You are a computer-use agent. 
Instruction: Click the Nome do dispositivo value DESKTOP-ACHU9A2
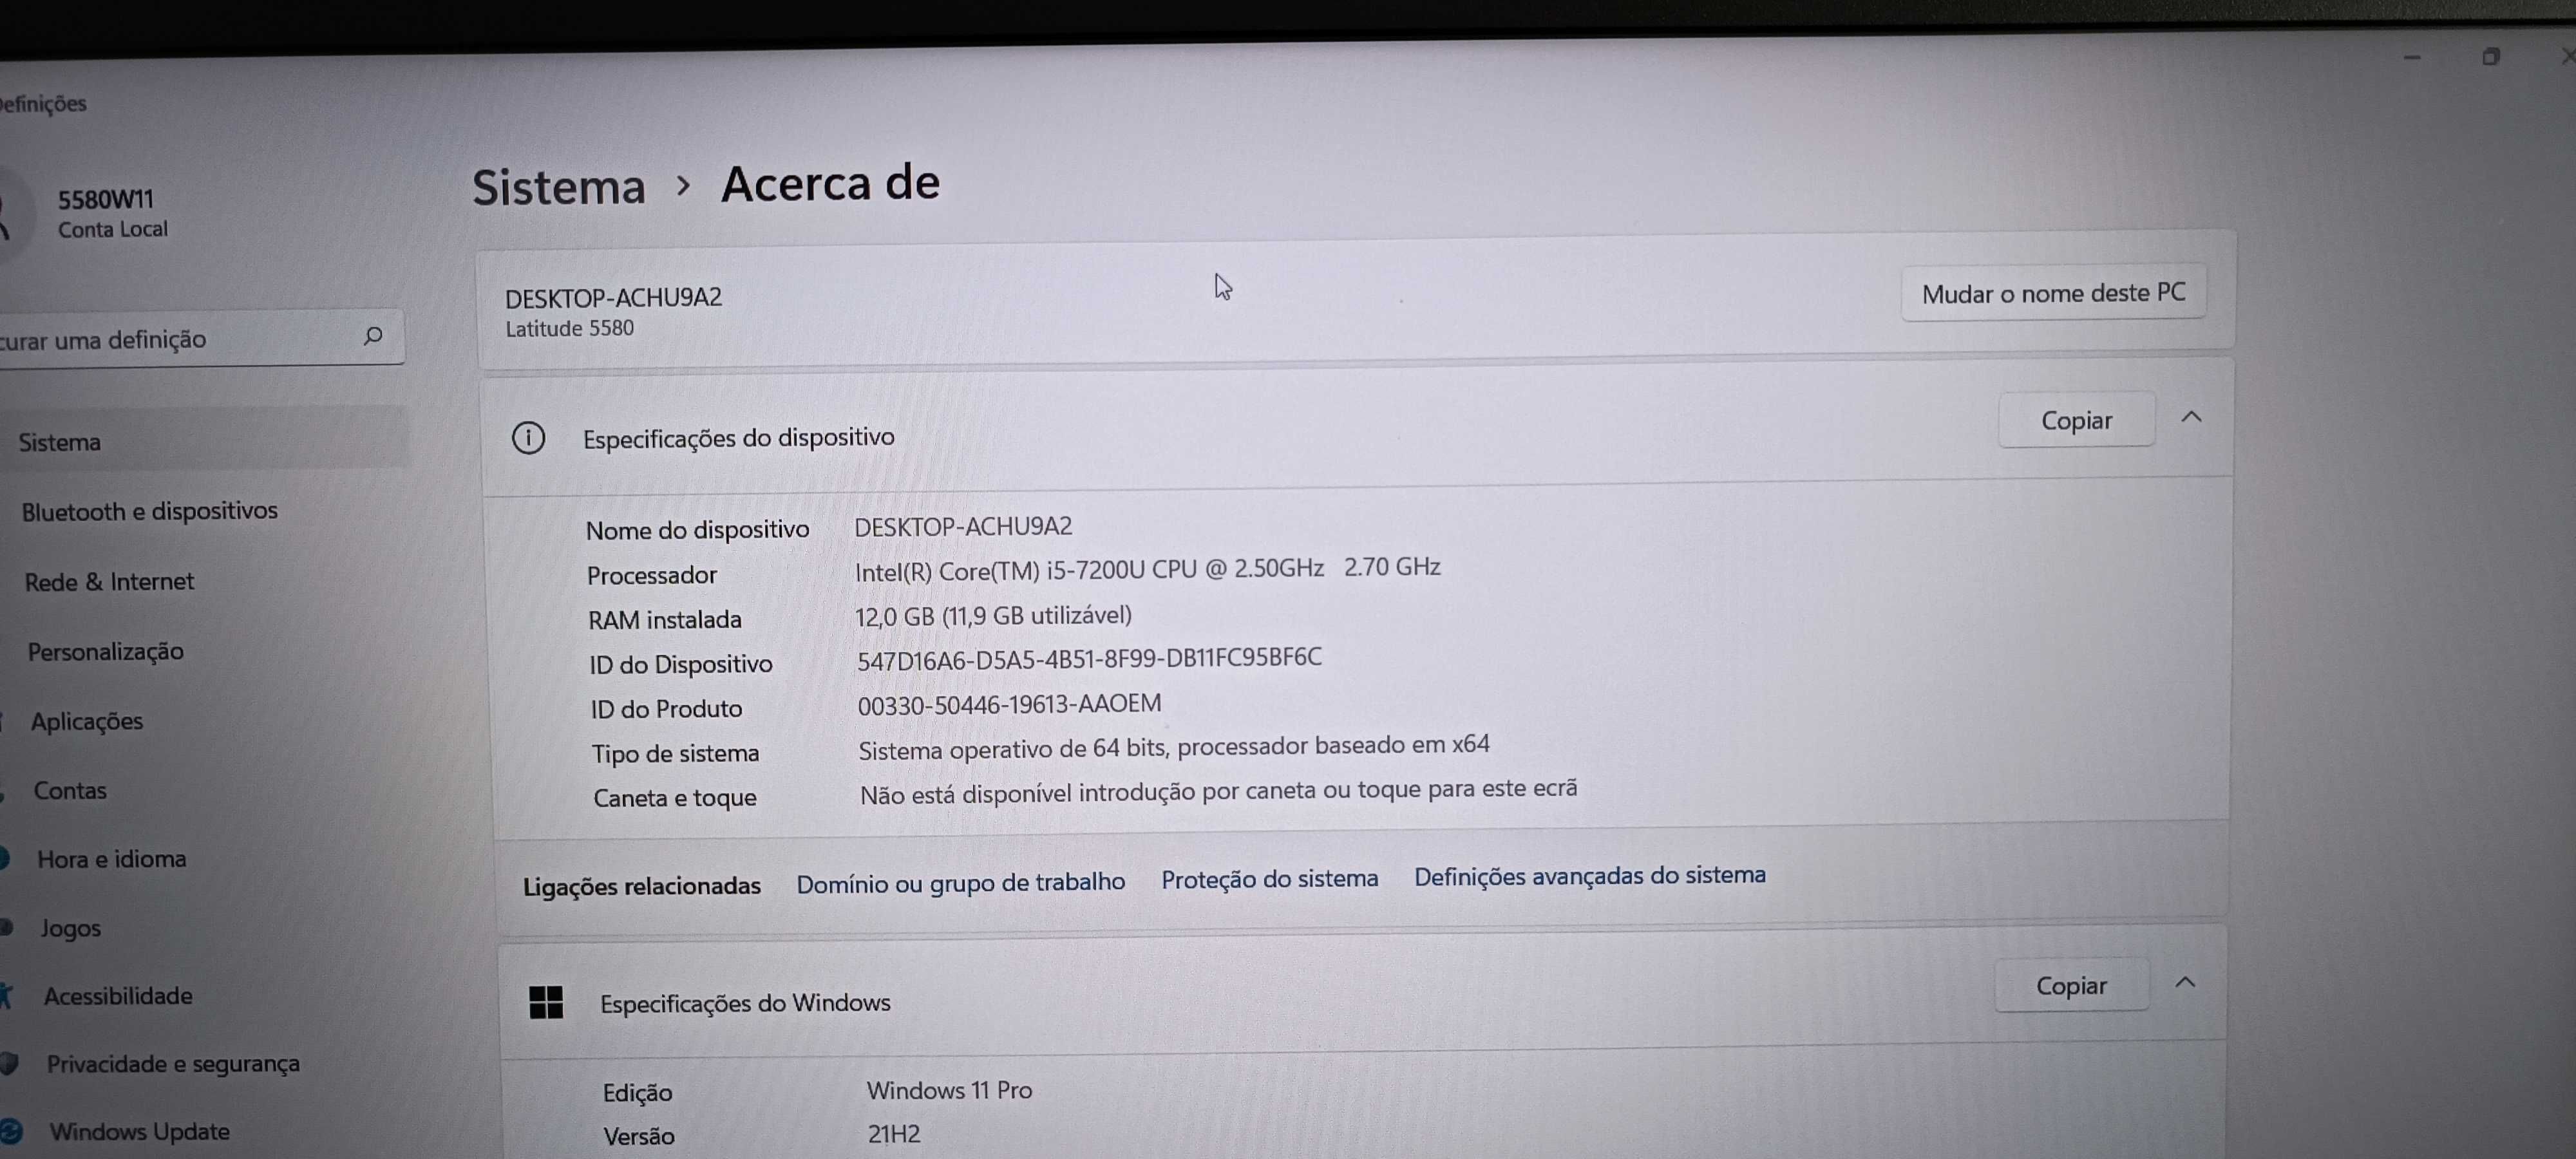point(963,526)
